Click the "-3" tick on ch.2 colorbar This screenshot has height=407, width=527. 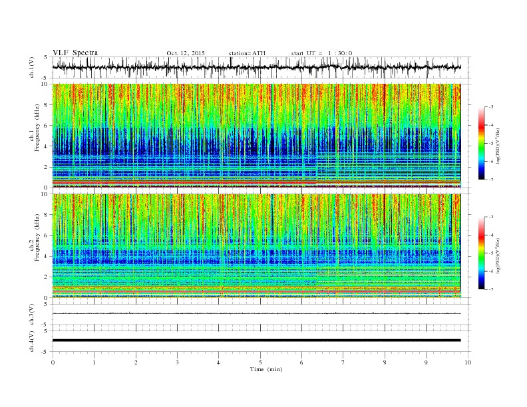[x=490, y=217]
